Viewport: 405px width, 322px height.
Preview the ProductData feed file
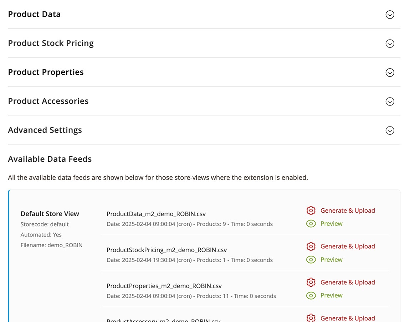click(331, 224)
